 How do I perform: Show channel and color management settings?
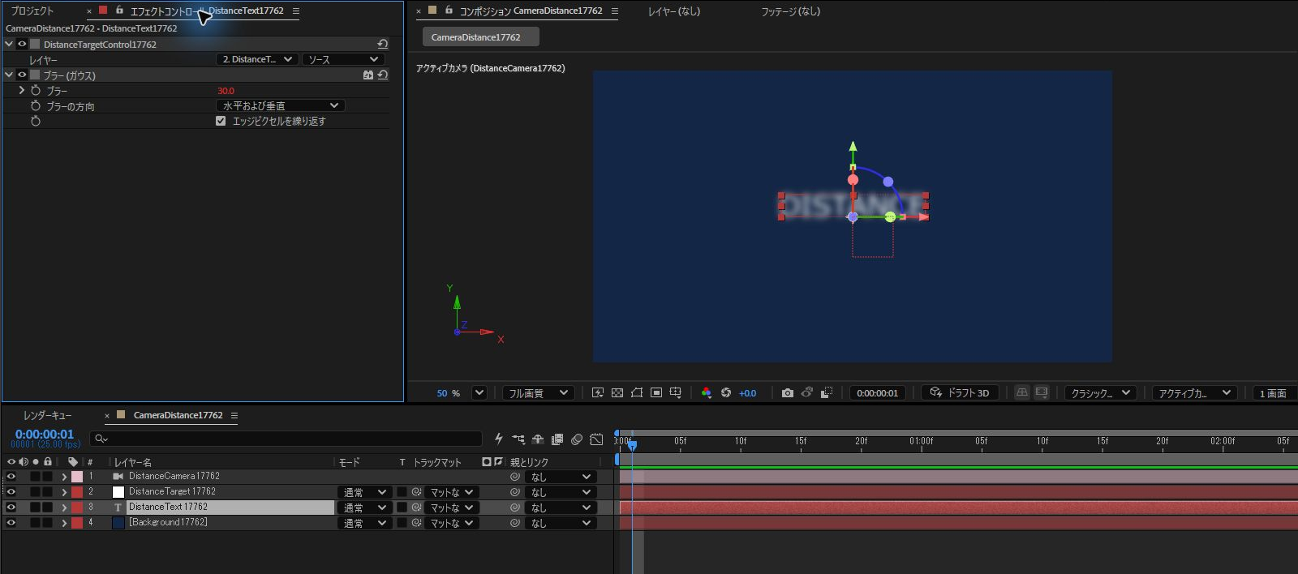click(x=707, y=393)
